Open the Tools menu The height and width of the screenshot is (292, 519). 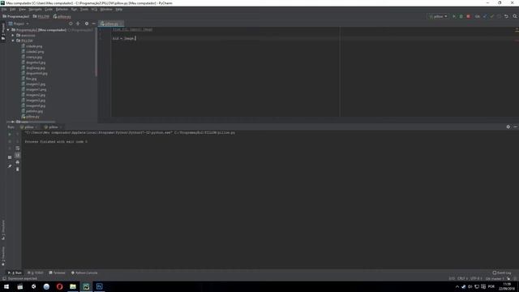point(84,9)
